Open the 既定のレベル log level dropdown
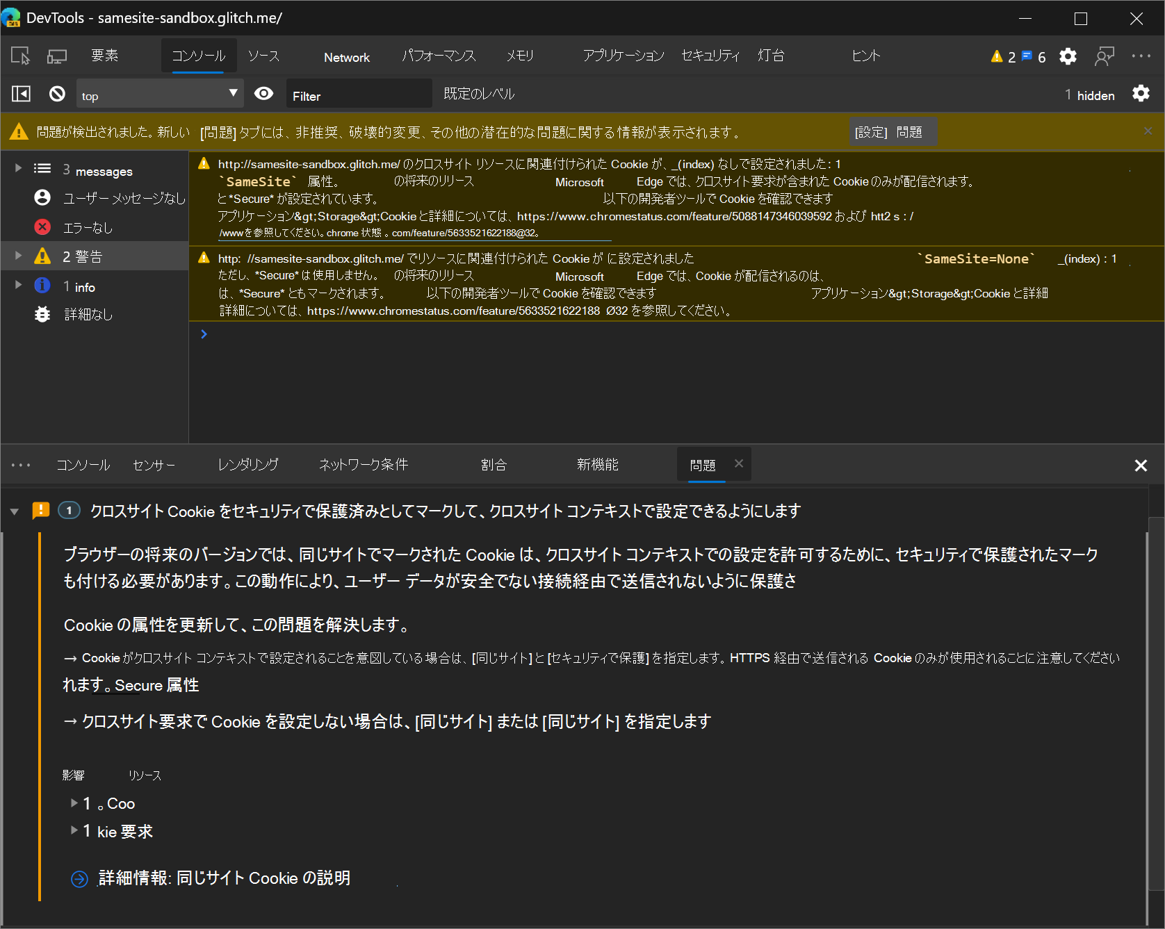The width and height of the screenshot is (1165, 929). [x=479, y=94]
